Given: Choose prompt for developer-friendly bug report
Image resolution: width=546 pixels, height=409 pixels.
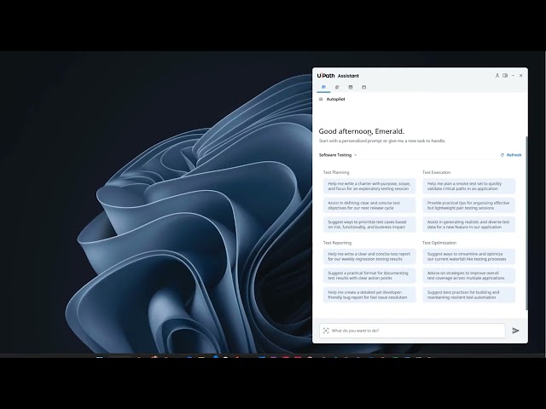Looking at the screenshot, I should pos(369,295).
